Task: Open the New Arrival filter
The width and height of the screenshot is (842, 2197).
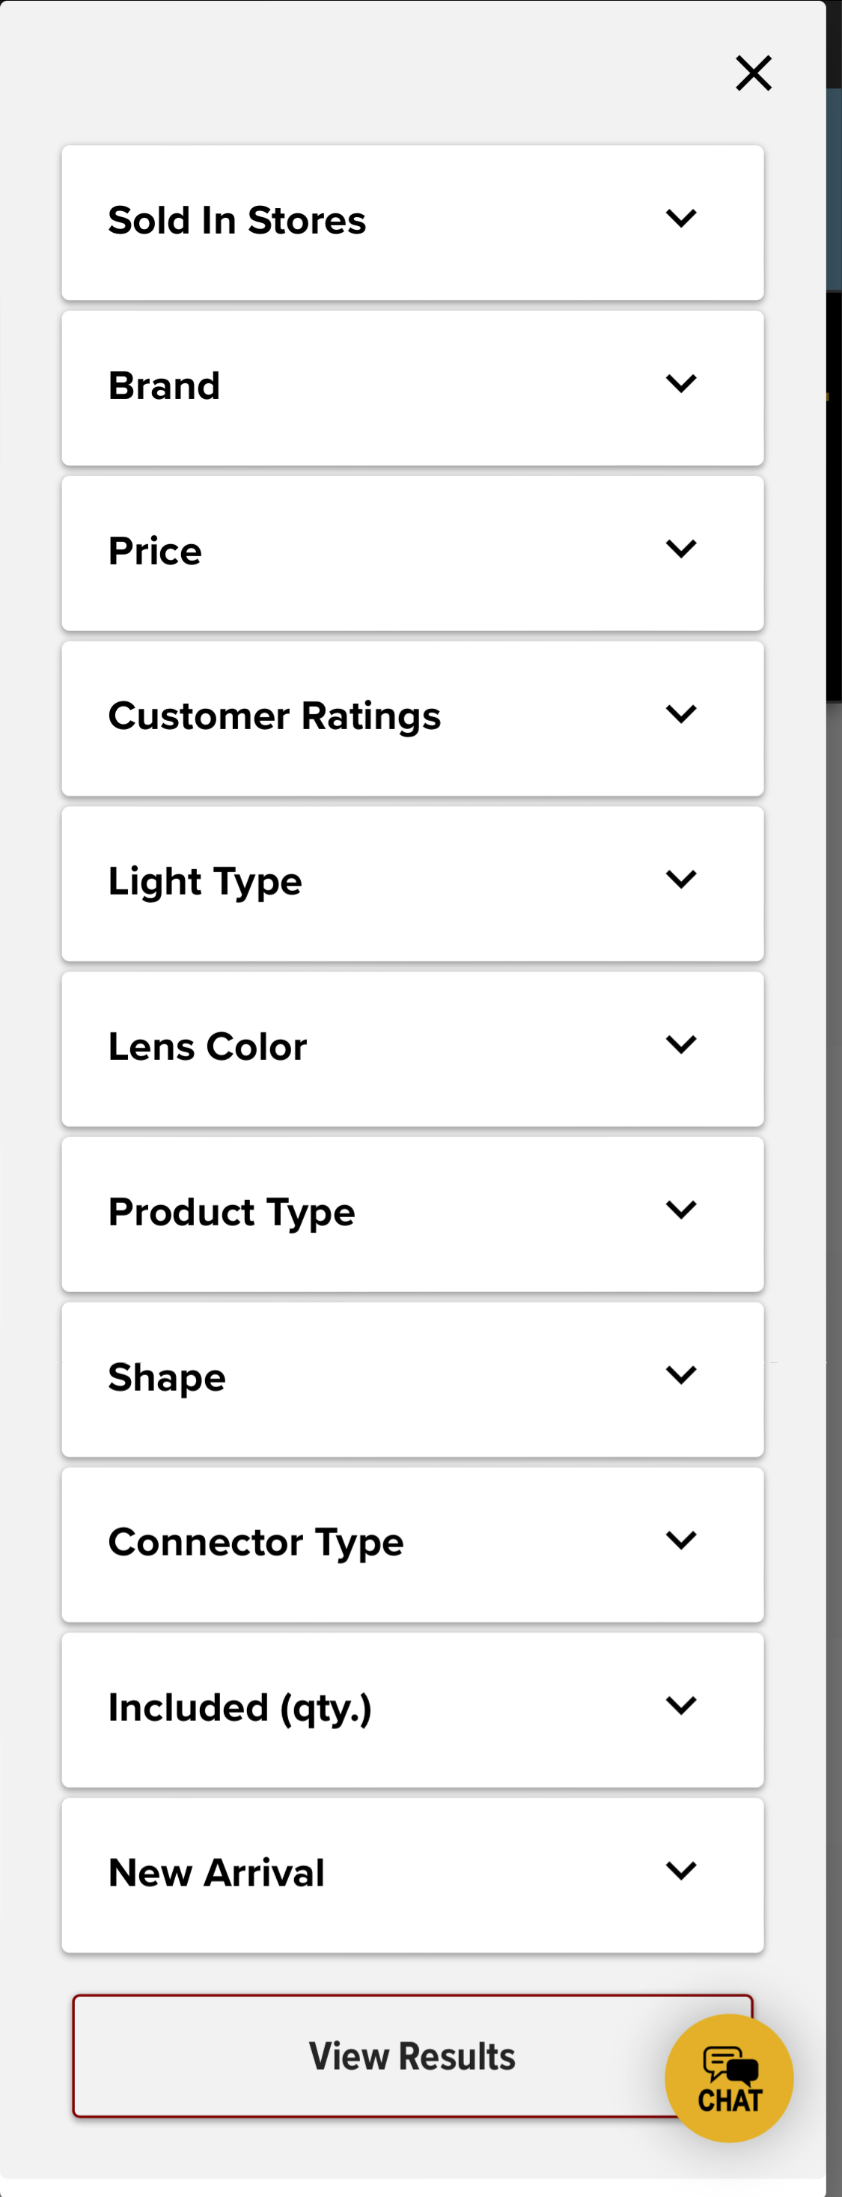Action: click(413, 1873)
